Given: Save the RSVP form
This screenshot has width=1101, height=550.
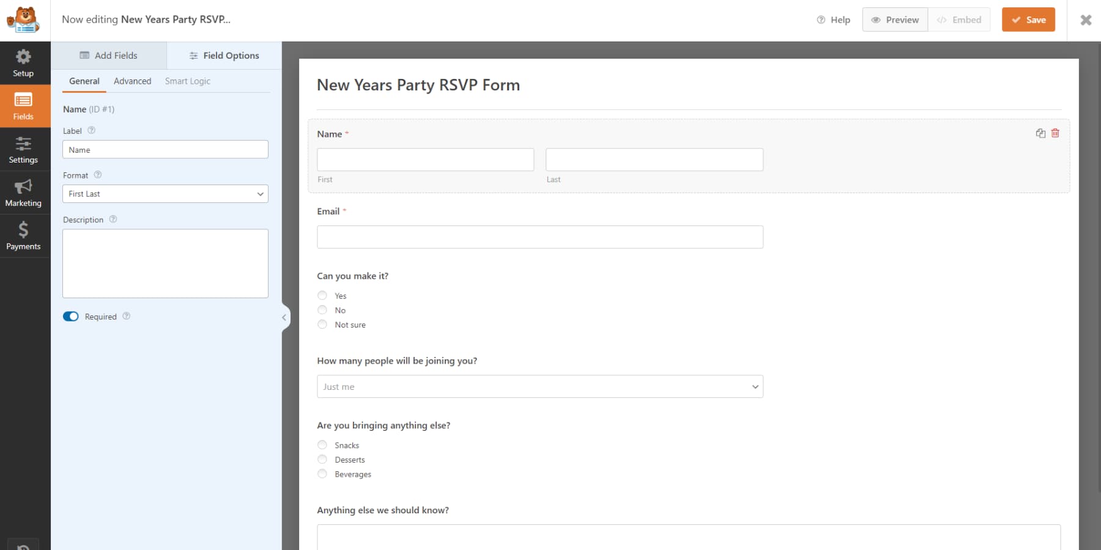Looking at the screenshot, I should point(1028,20).
